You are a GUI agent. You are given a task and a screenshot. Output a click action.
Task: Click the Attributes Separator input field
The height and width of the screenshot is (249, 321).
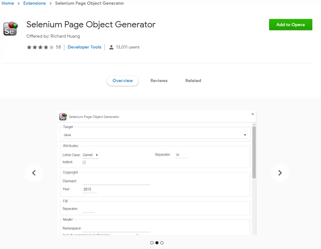(181, 155)
